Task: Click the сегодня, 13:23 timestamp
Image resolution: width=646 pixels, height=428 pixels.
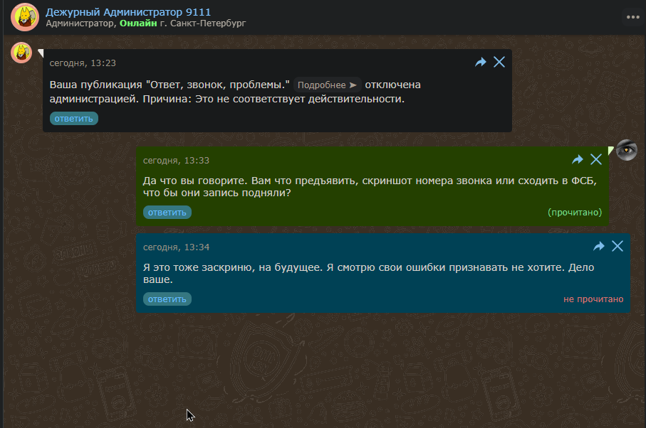Action: [83, 63]
